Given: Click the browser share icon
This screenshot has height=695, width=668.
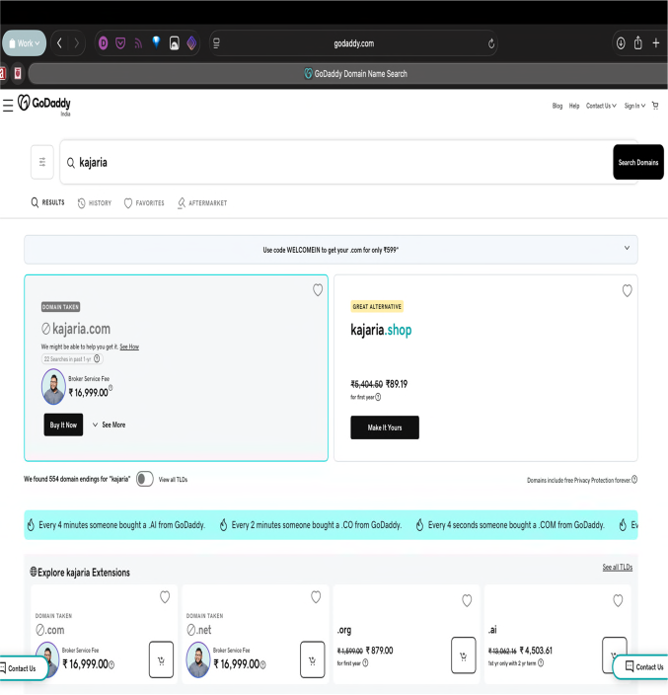Looking at the screenshot, I should [x=637, y=43].
